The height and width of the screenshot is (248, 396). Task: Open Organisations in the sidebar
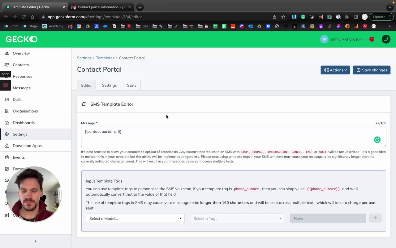click(25, 111)
